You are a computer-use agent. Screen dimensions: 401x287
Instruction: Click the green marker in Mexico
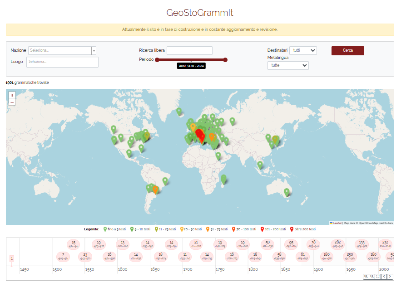(x=129, y=153)
